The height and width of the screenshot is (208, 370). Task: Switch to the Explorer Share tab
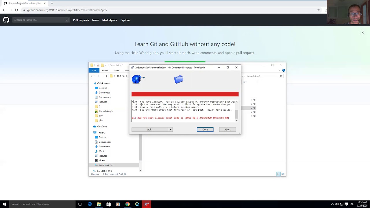tap(116, 70)
